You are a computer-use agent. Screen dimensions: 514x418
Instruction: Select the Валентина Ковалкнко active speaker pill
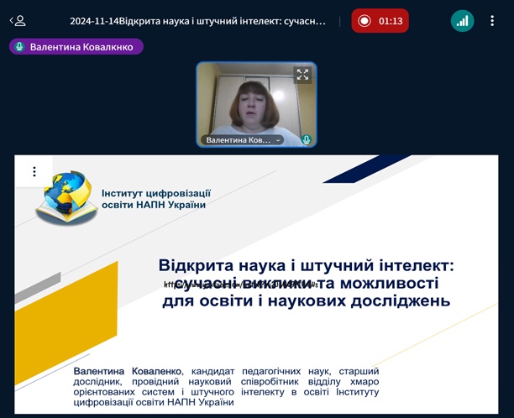pos(76,47)
